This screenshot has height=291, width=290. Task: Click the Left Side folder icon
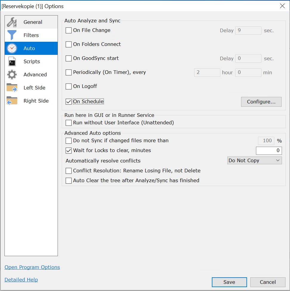point(12,88)
